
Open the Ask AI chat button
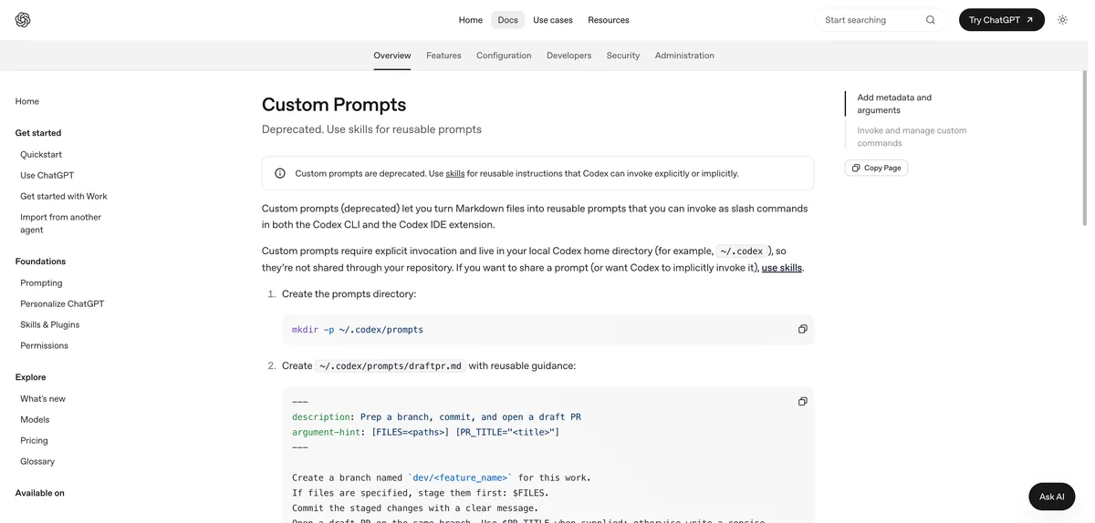1052,497
